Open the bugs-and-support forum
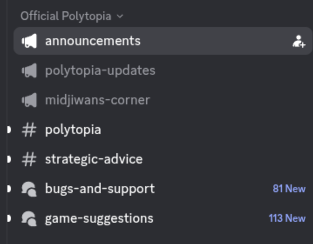 pyautogui.click(x=99, y=189)
